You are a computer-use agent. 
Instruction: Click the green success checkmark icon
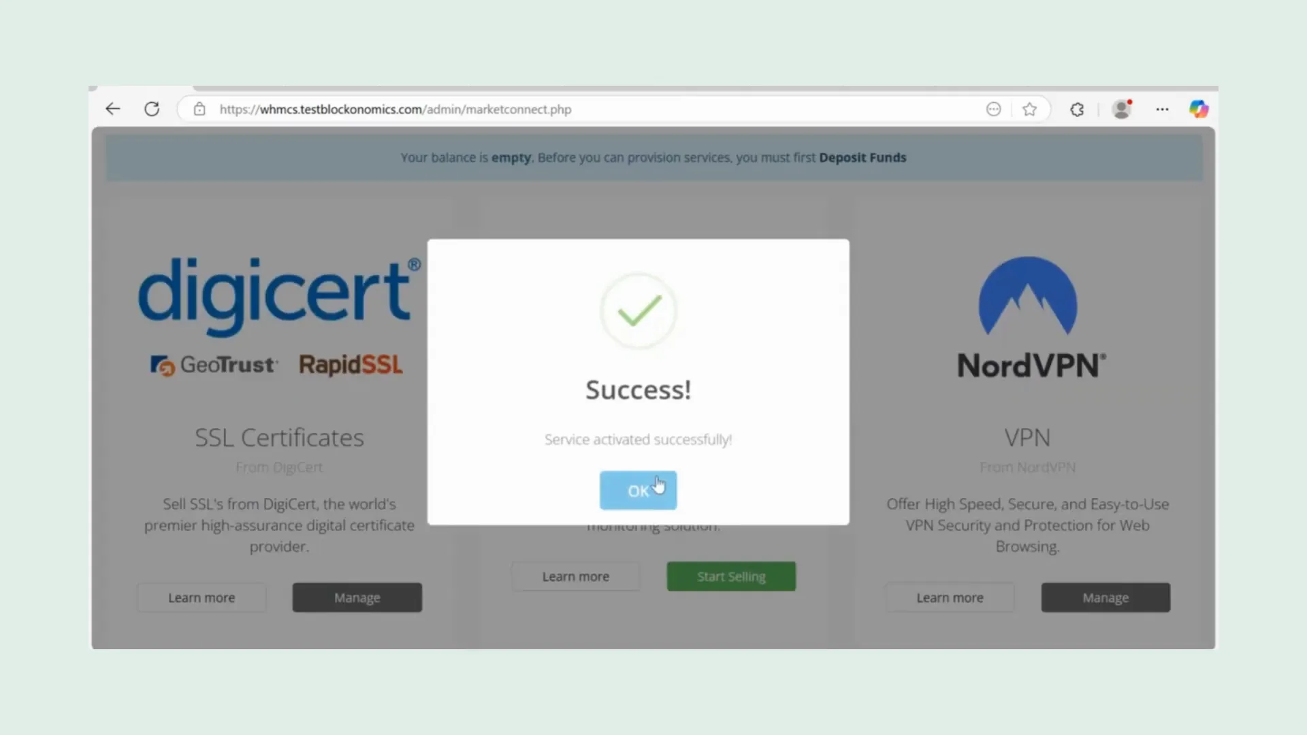coord(637,310)
